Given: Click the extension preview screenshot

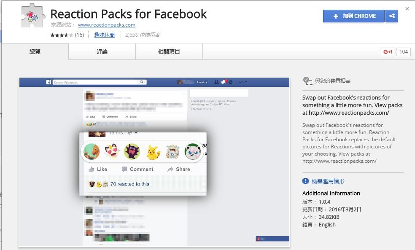Looking at the screenshot, I should click(x=154, y=162).
